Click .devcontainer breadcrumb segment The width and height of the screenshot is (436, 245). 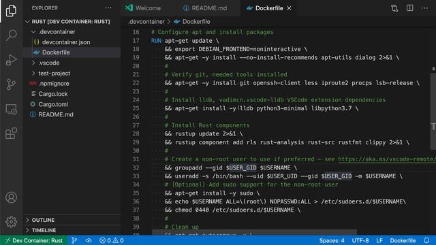click(146, 22)
